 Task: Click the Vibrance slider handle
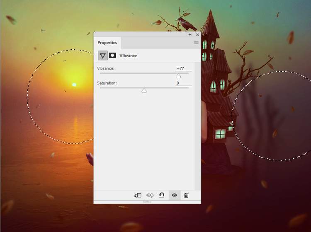tap(178, 76)
